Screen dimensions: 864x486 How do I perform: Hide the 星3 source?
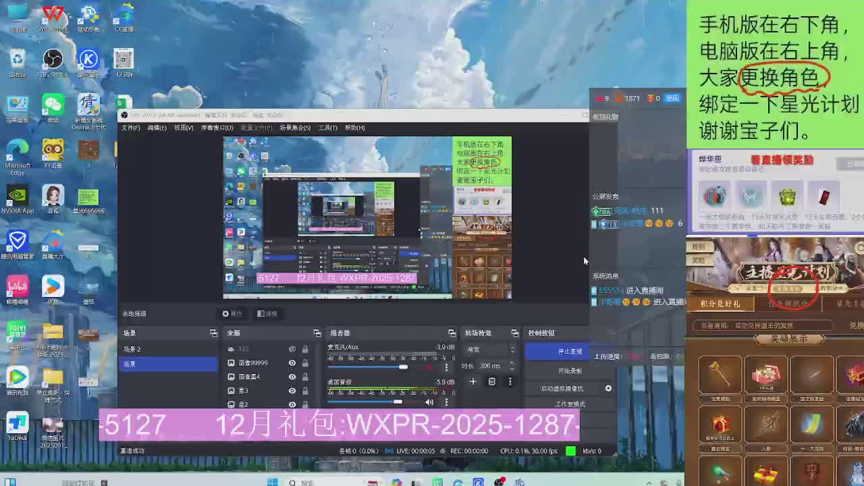pos(292,391)
